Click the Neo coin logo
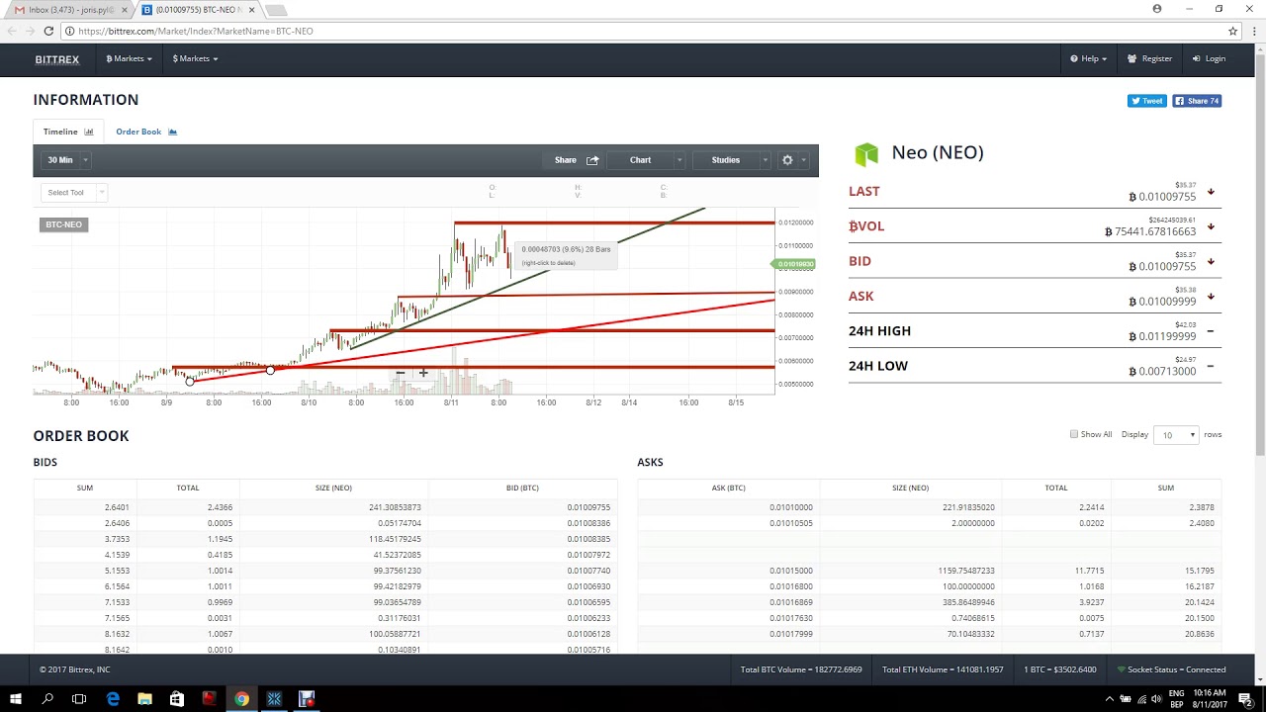Screen dimensions: 1266x712 click(866, 153)
